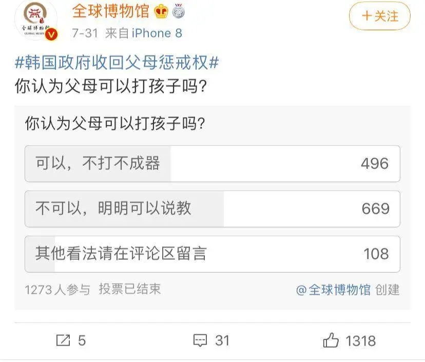Click the silver medal badge icon
This screenshot has width=425, height=362.
(x=179, y=11)
